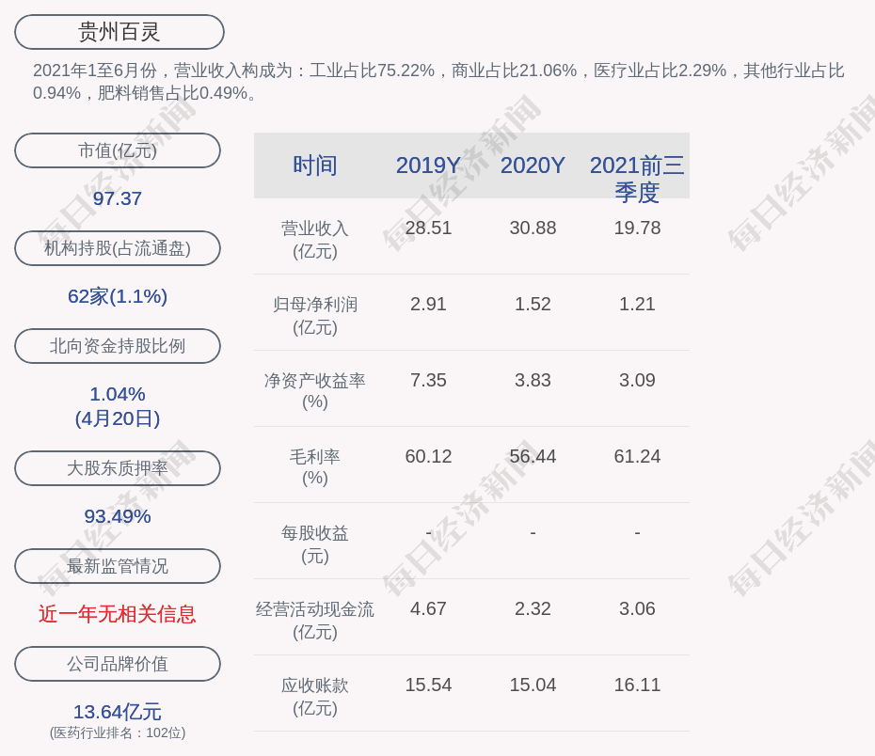Click the gross margin value 60.12
This screenshot has height=756, width=875.
[x=428, y=456]
